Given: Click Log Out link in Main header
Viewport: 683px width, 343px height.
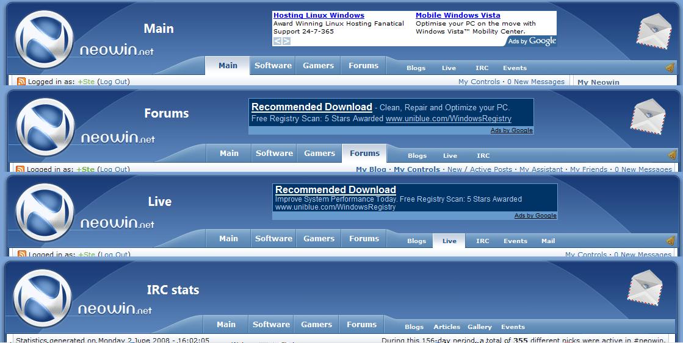Looking at the screenshot, I should click(114, 82).
